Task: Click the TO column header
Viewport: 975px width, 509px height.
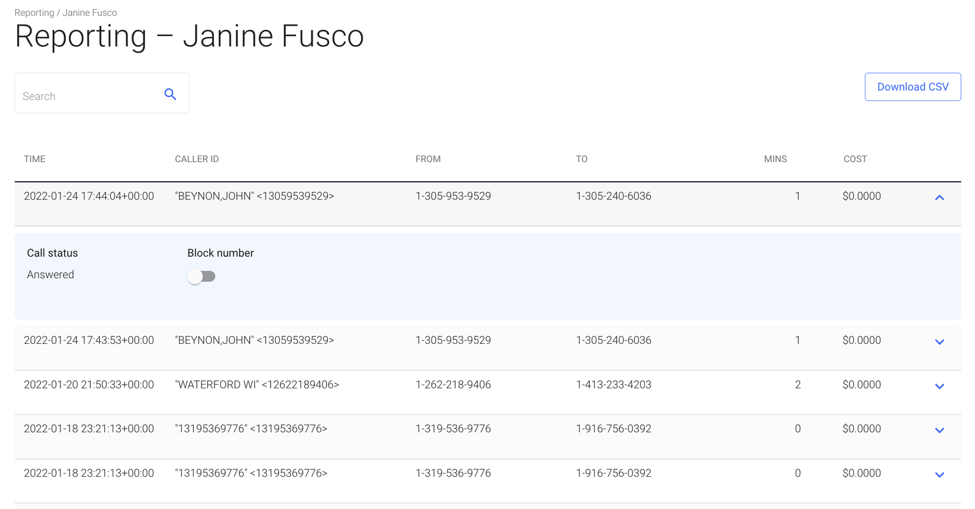Action: 581,159
